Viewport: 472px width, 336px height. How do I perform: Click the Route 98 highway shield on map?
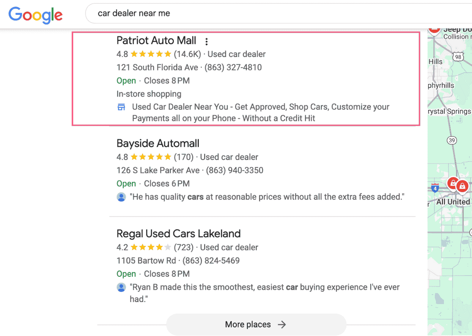tap(458, 57)
